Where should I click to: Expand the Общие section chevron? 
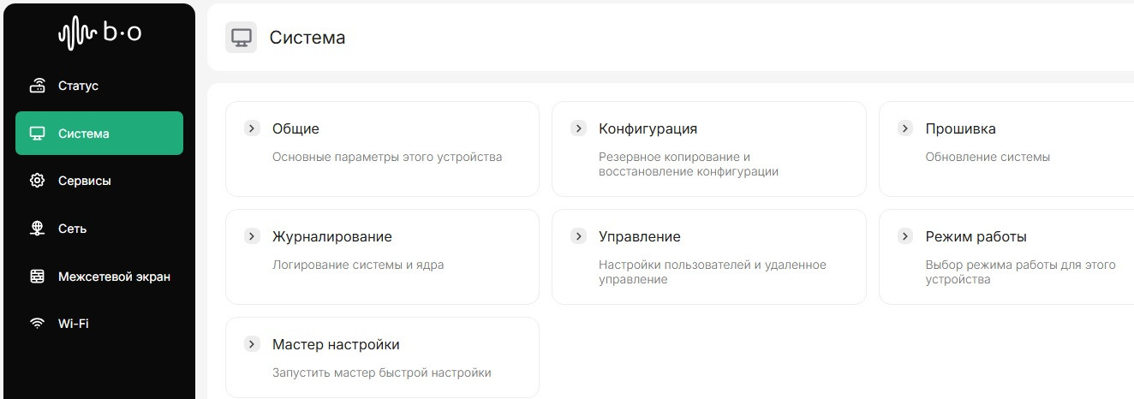click(252, 128)
